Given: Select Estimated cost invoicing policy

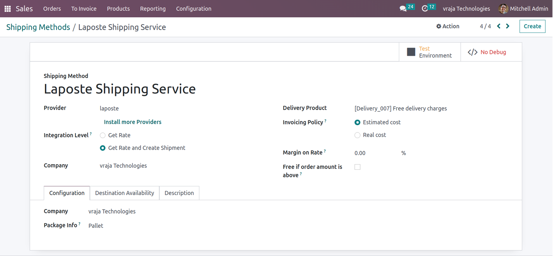Looking at the screenshot, I should click(357, 122).
